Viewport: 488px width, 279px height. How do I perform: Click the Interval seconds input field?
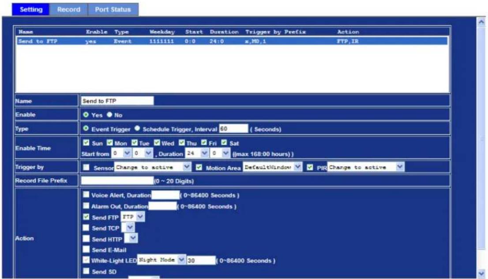point(234,129)
